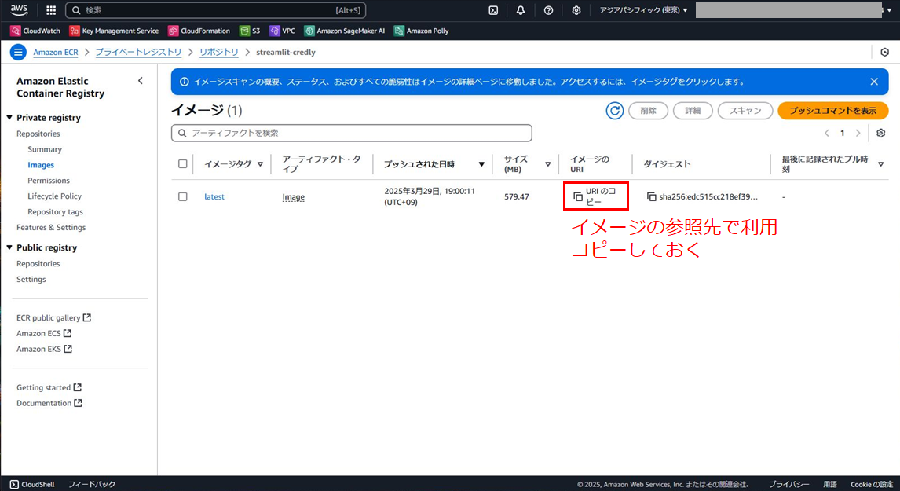Open the latest image tag link
The height and width of the screenshot is (491, 900).
click(214, 196)
